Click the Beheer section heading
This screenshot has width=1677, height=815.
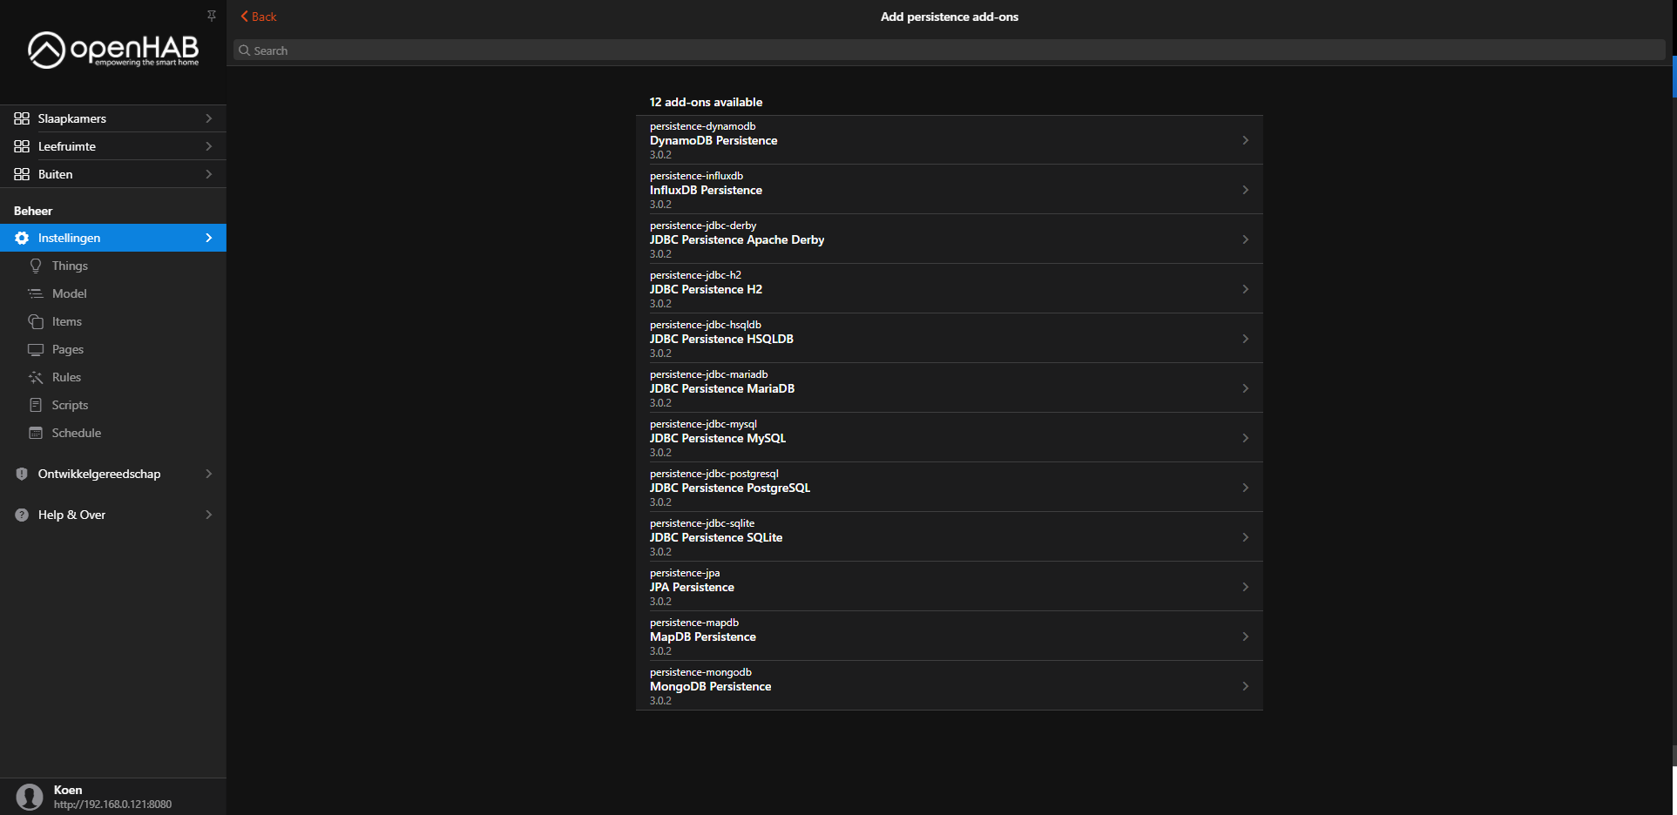(x=33, y=211)
